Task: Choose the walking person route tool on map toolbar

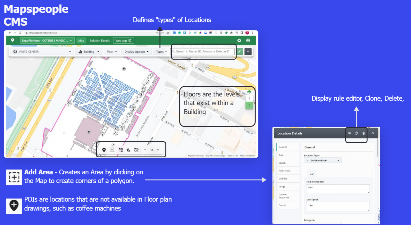Action: (128, 150)
